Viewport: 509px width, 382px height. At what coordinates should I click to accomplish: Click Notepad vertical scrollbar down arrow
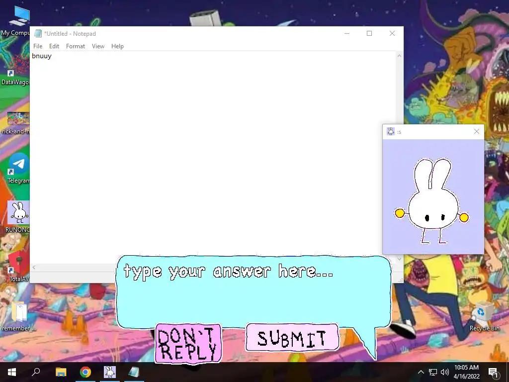tap(399, 259)
